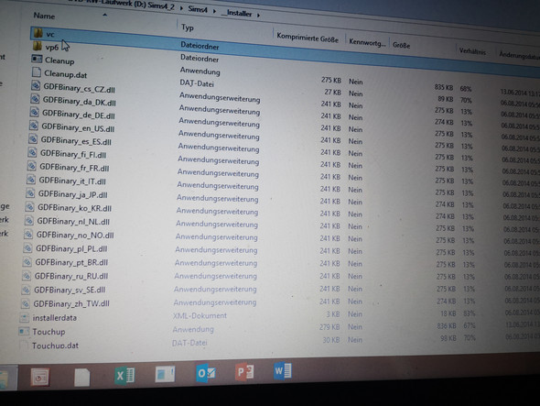Select the Cleanup.dat file icon
540x406 pixels.
click(37, 72)
